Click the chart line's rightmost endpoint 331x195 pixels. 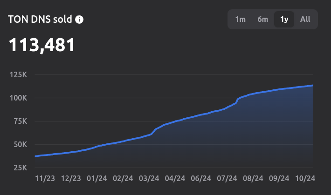(x=313, y=85)
